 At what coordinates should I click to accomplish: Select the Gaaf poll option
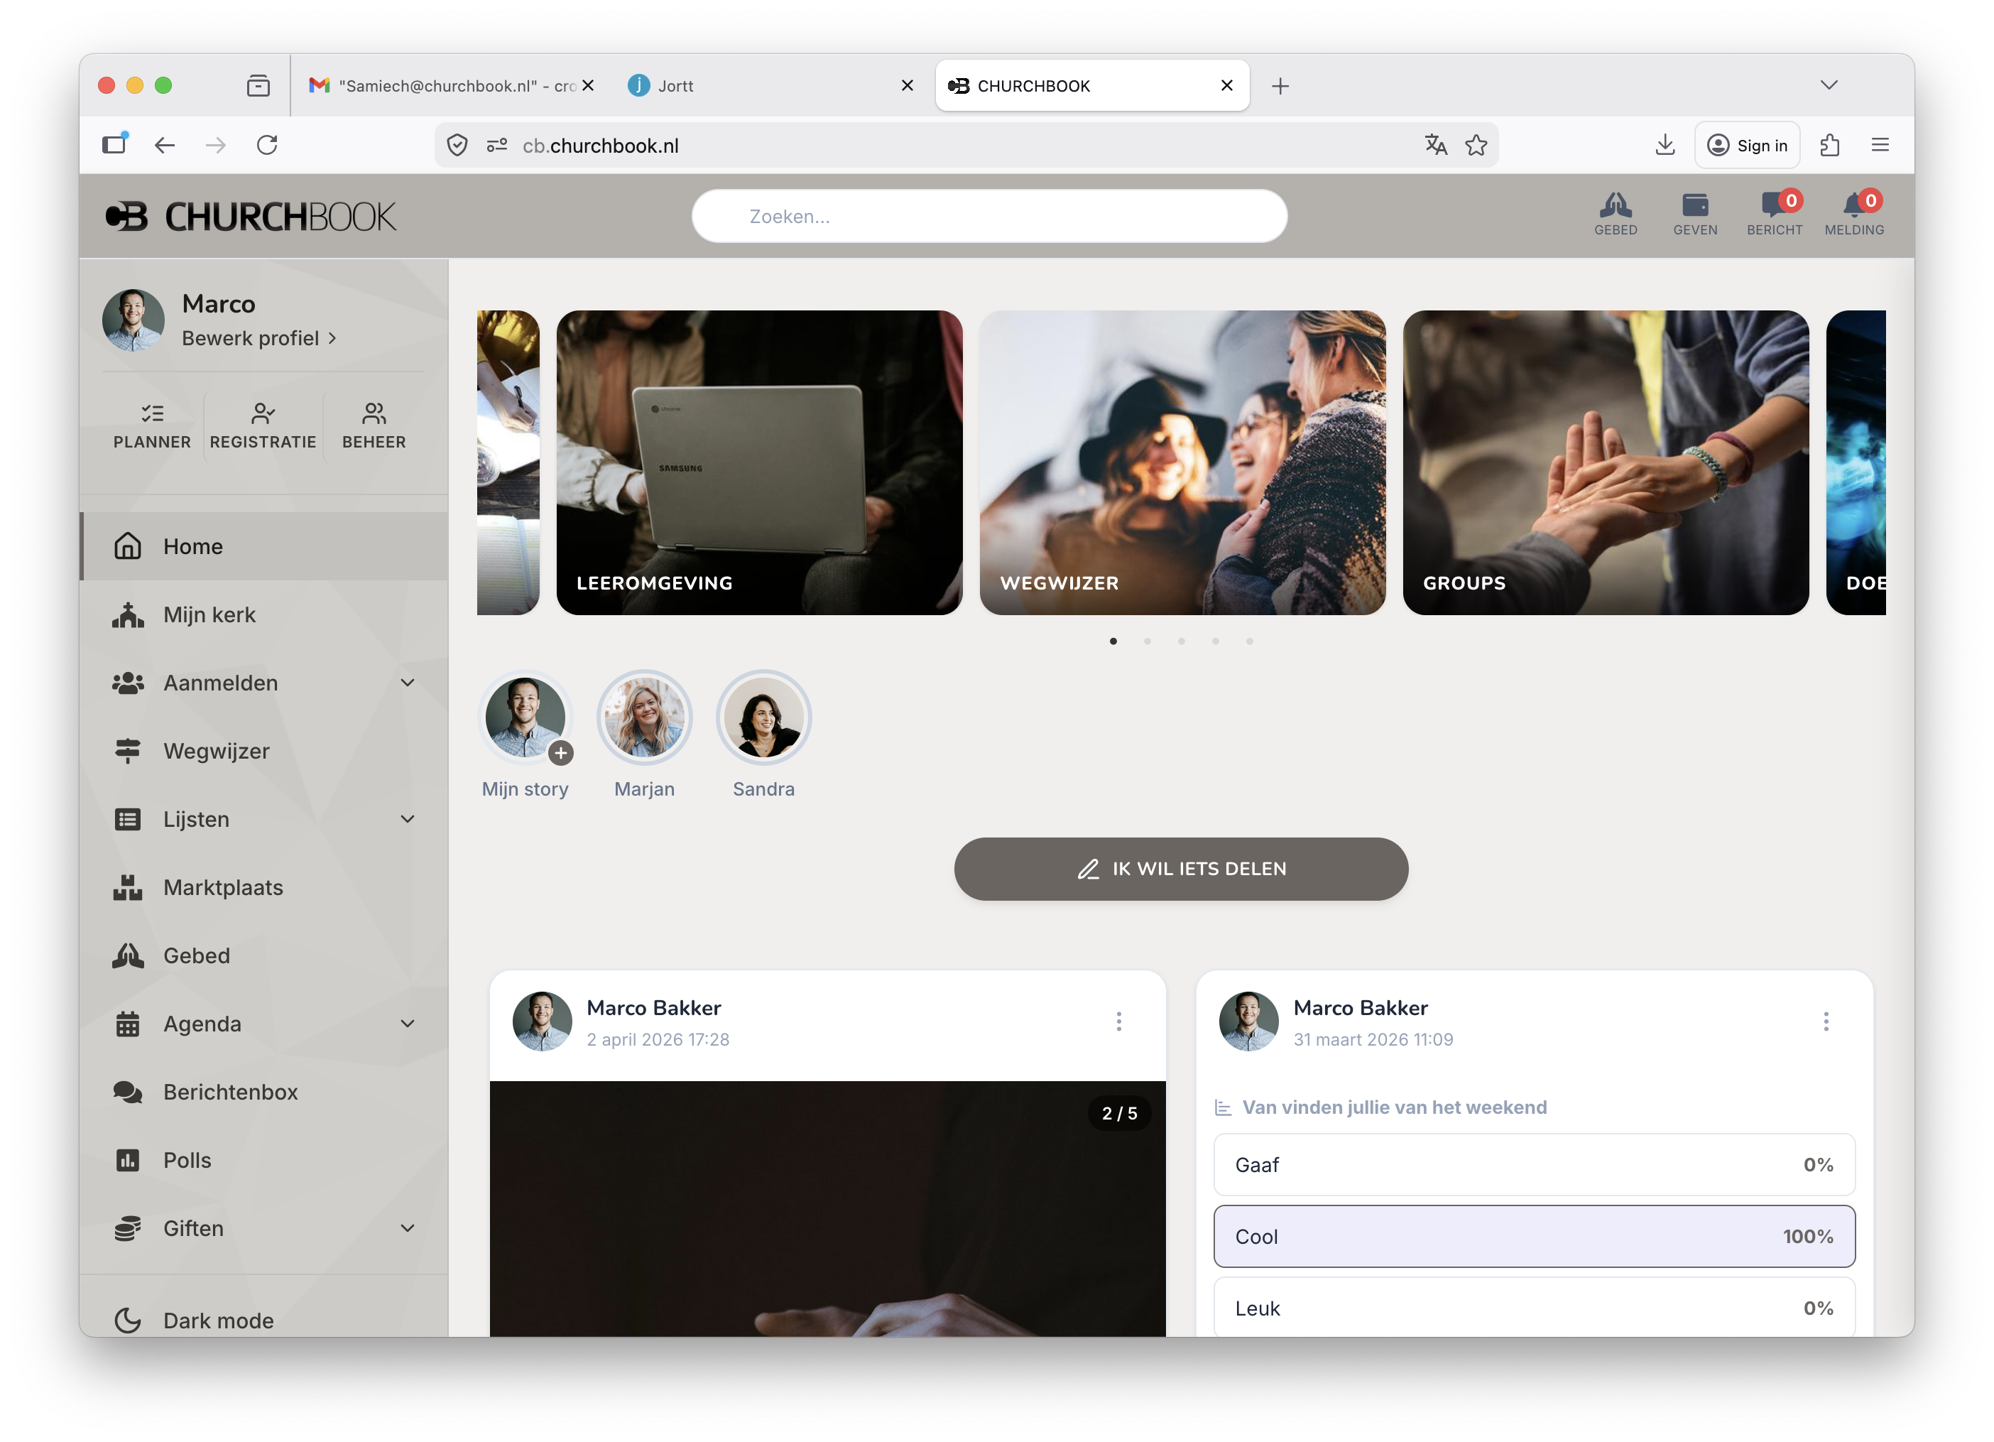point(1533,1164)
